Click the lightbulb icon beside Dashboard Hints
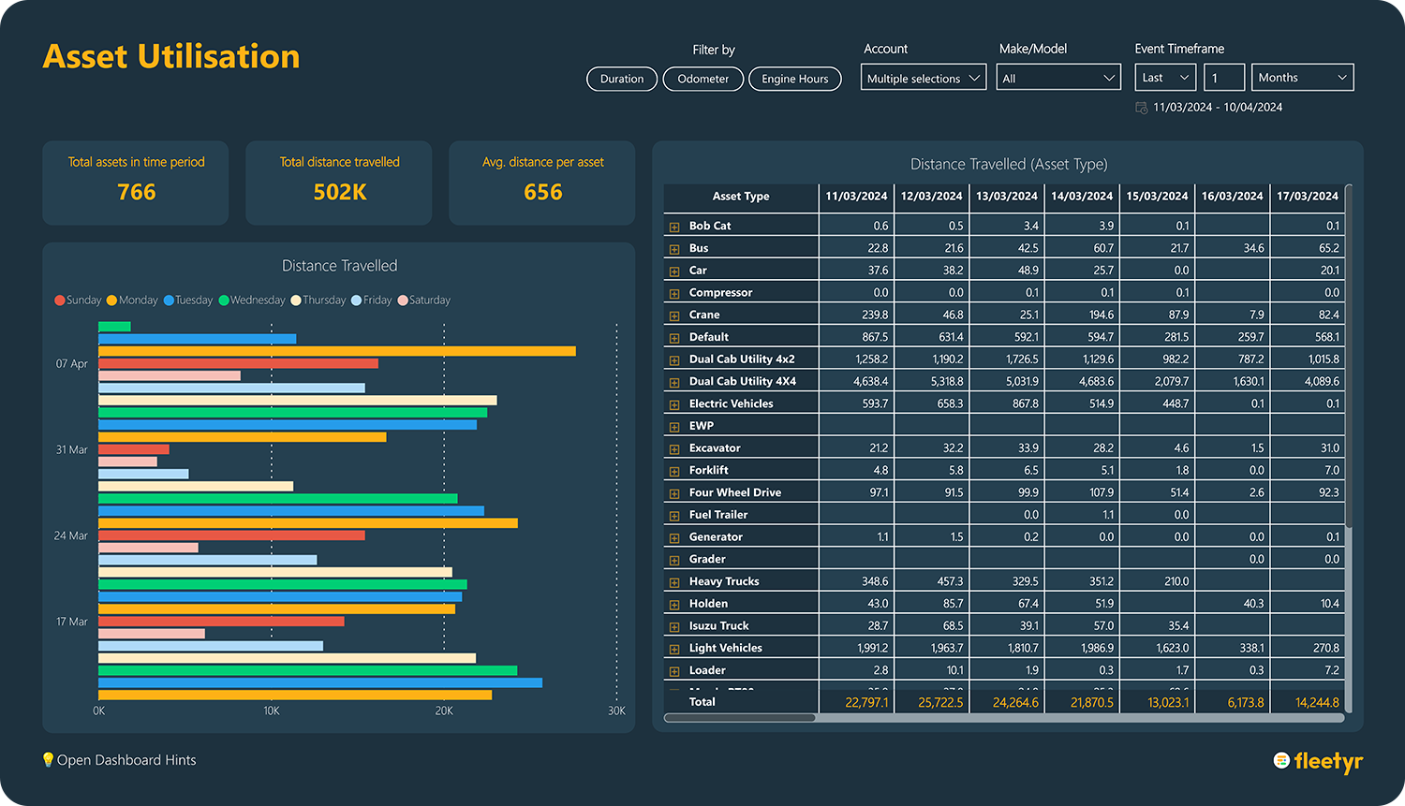 click(x=49, y=759)
